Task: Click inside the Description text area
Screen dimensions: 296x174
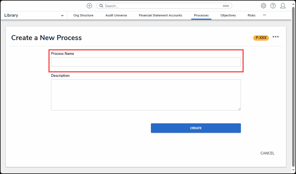Action: (x=146, y=95)
